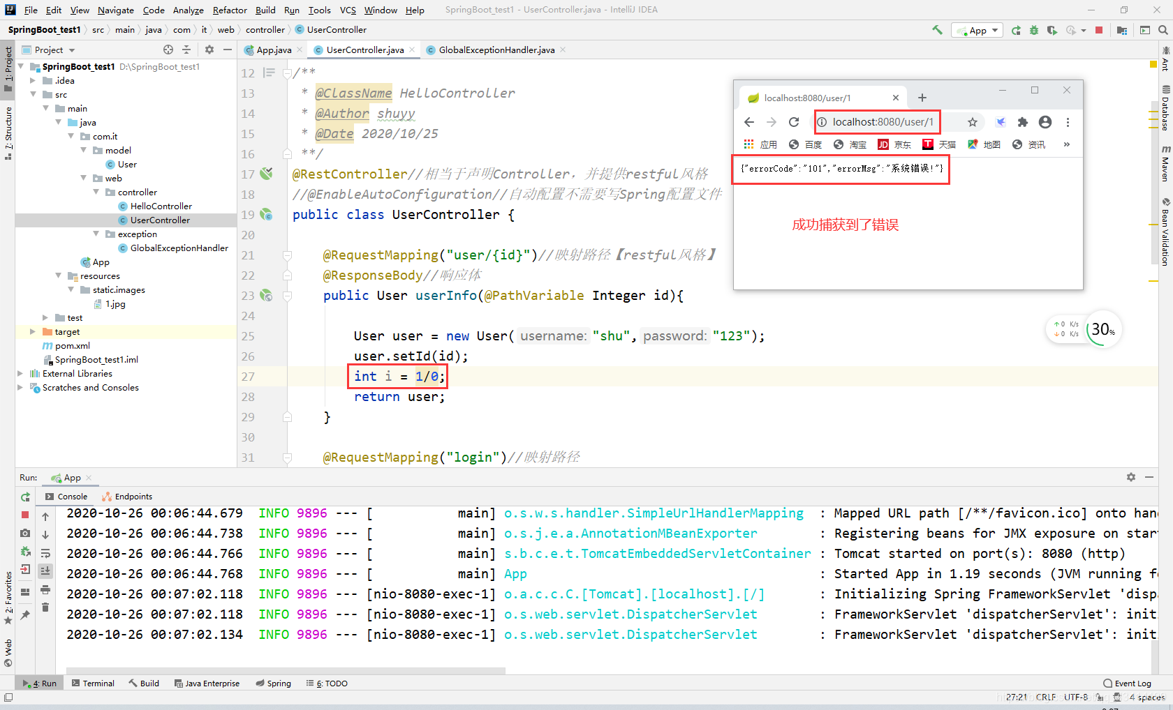Click the browser back arrow
This screenshot has width=1173, height=710.
pyautogui.click(x=749, y=122)
